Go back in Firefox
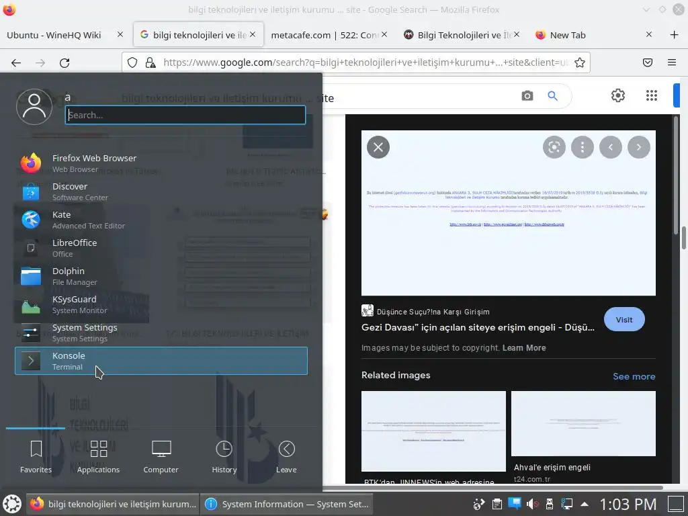688x516 pixels. point(16,62)
